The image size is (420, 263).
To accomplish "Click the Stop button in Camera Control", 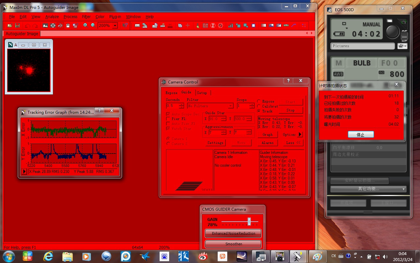I will point(290,110).
